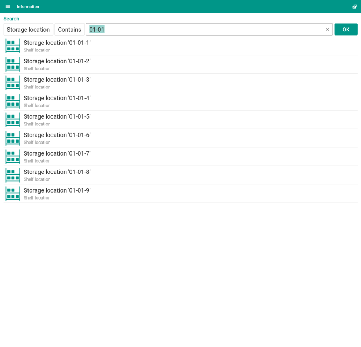This screenshot has width=361, height=347.
Task: Click shelf icon for storage location 01-01-3
Action: point(13,83)
